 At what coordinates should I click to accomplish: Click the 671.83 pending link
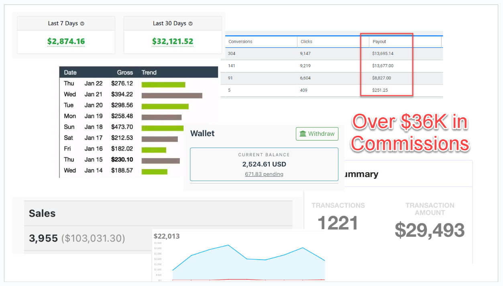[264, 174]
